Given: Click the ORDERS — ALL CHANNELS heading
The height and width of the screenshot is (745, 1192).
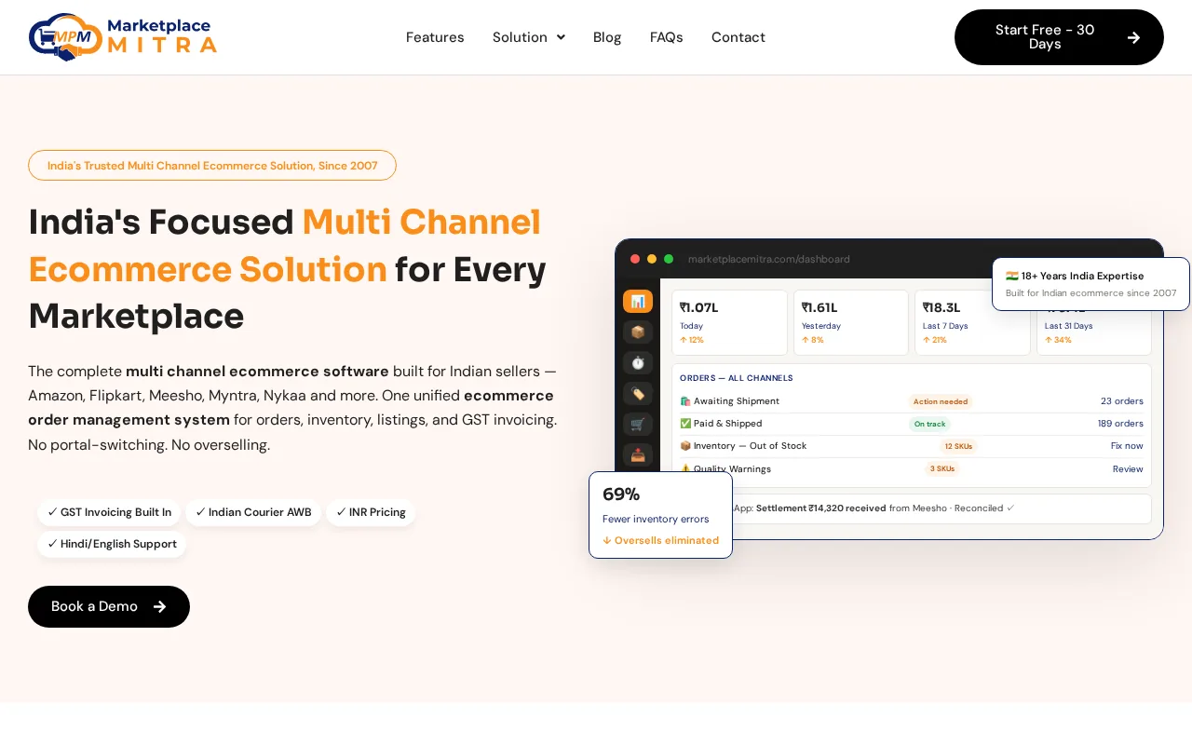Looking at the screenshot, I should coord(737,378).
